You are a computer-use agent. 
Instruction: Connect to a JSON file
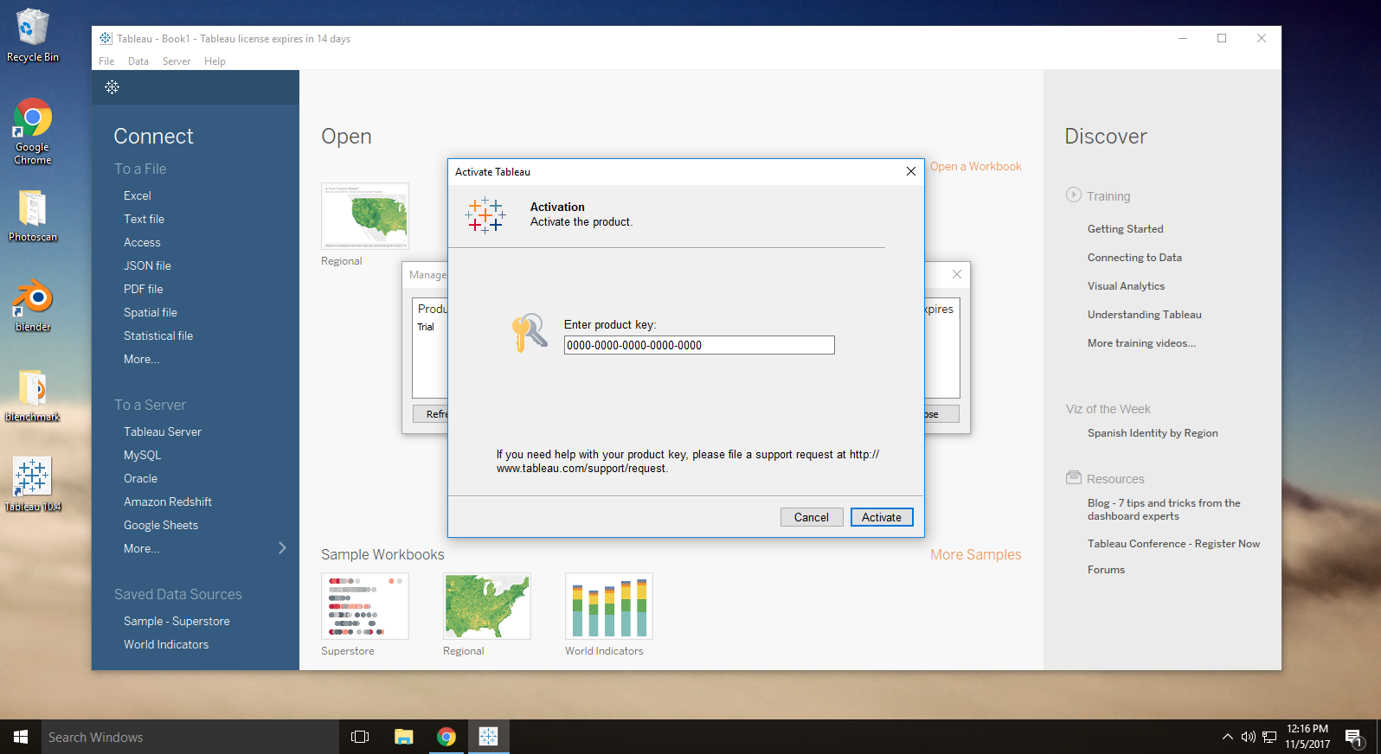coord(147,265)
